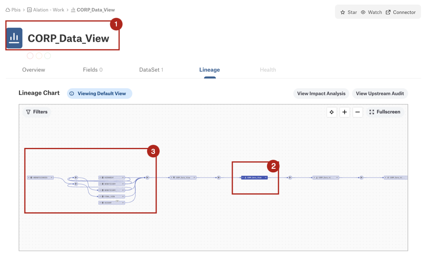The image size is (426, 254).
Task: Open the Health tab
Action: point(268,70)
